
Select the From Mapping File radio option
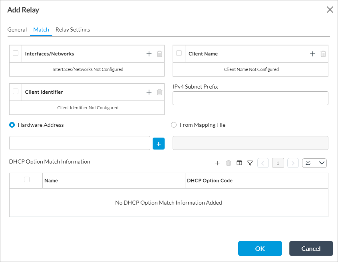(x=174, y=125)
